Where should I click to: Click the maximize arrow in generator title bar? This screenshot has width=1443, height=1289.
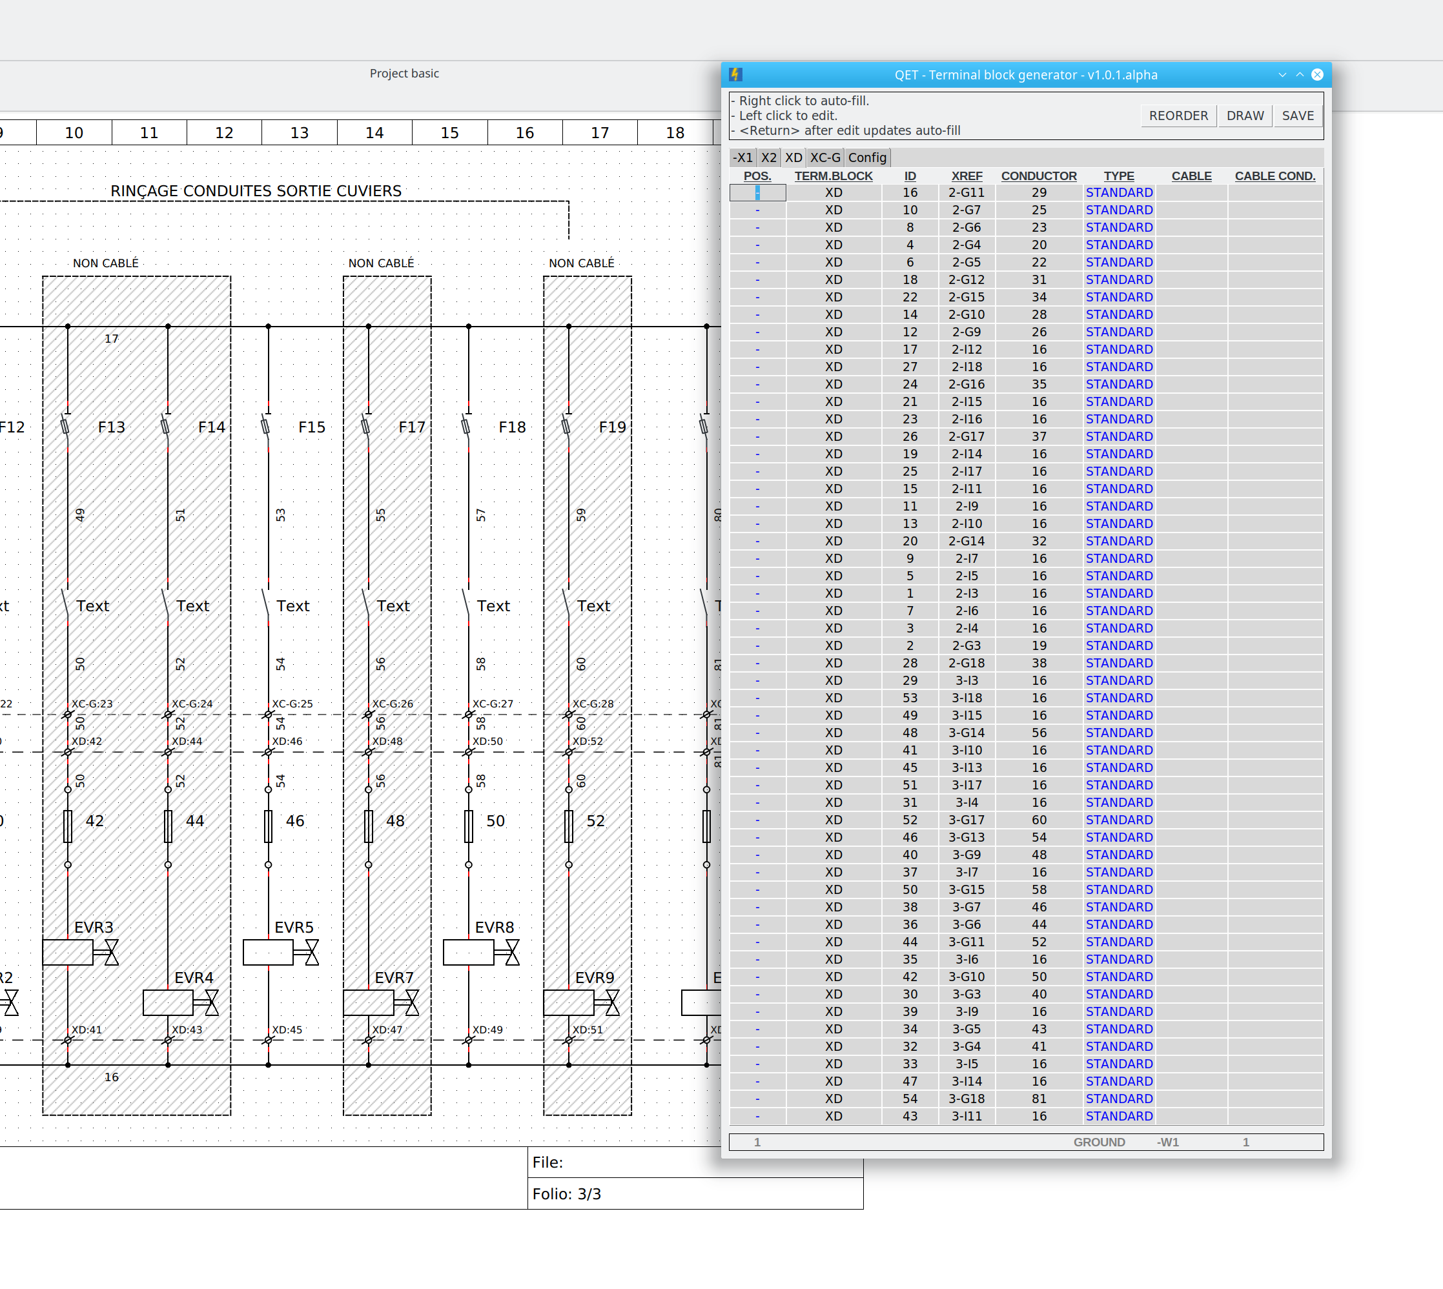coord(1299,74)
